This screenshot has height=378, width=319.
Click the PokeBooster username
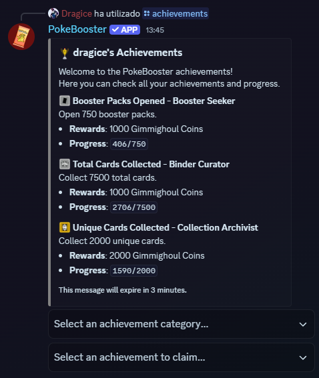tap(77, 29)
